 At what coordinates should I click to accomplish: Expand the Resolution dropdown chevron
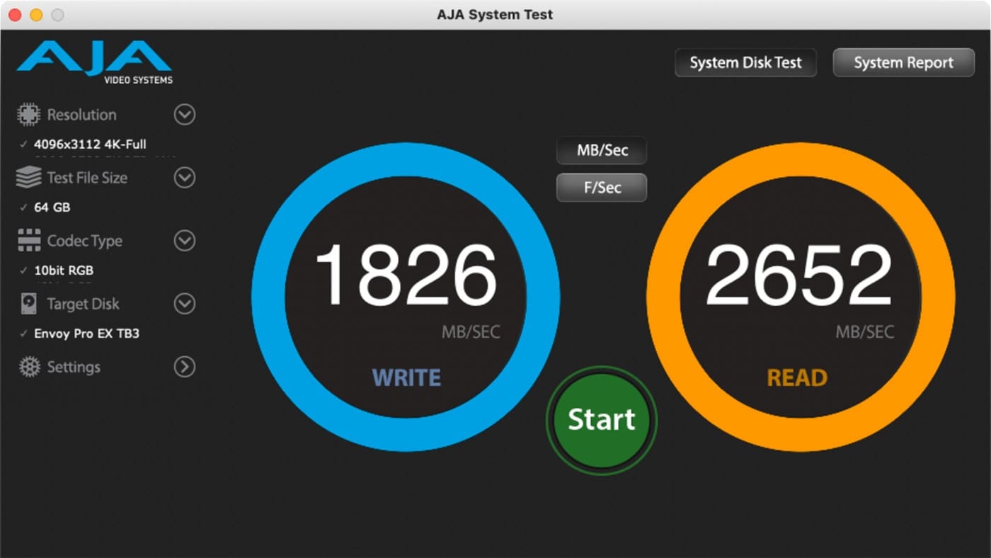185,115
